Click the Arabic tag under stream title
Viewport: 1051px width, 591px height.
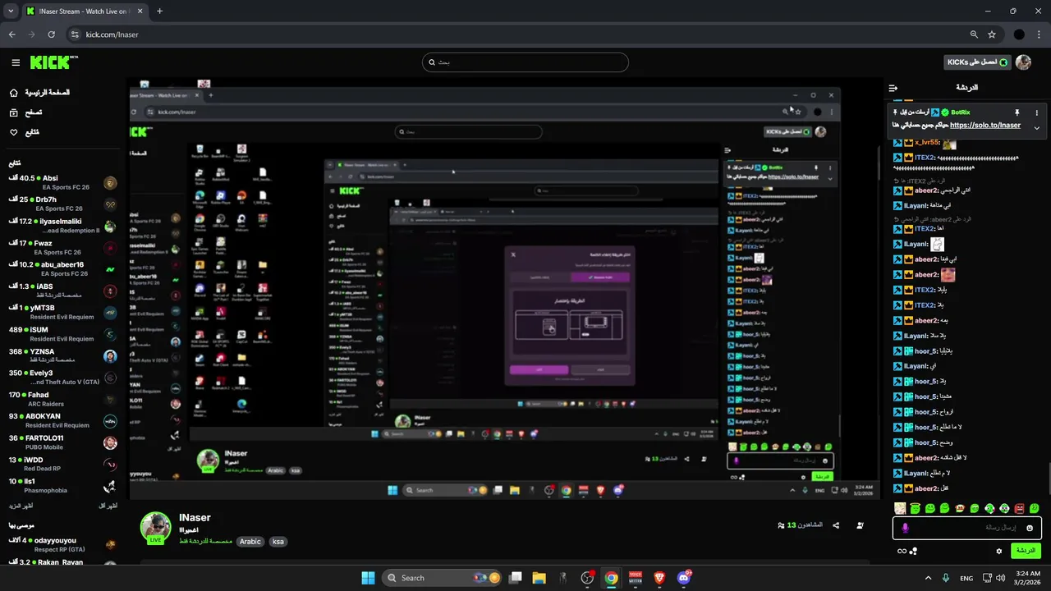[x=250, y=542]
